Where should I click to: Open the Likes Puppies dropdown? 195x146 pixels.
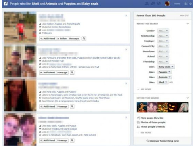click(165, 72)
